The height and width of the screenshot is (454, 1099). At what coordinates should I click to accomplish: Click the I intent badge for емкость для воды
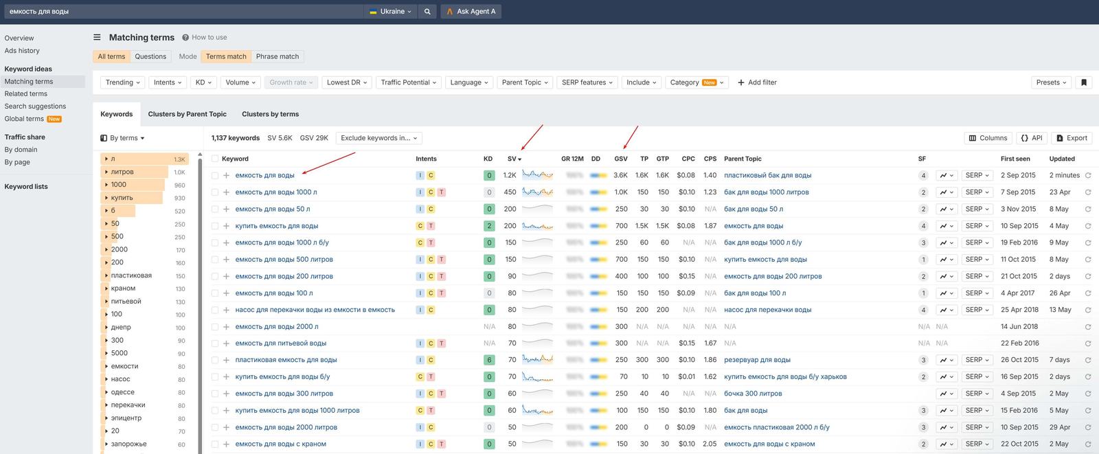tap(420, 176)
